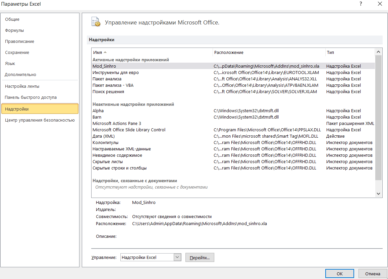Click the Действие type cell

[335, 136]
